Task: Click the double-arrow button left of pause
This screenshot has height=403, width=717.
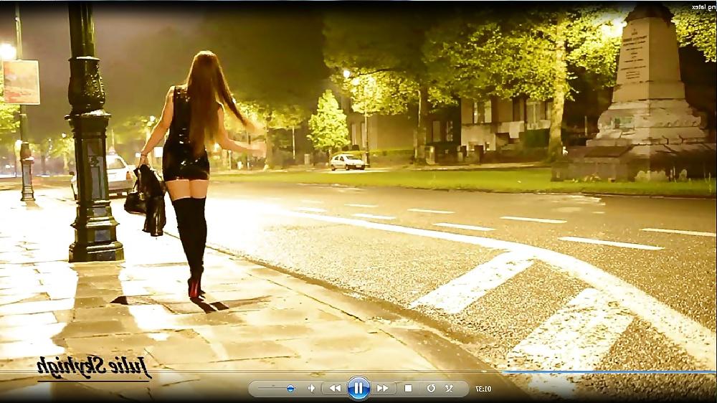Action: (x=335, y=389)
